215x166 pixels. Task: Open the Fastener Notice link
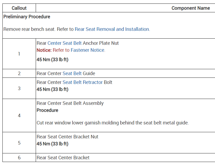[x=88, y=50]
